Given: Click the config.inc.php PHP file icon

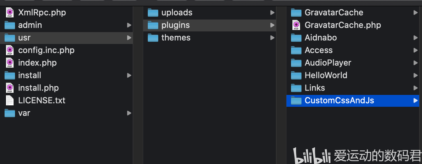Looking at the screenshot, I should click(10, 50).
